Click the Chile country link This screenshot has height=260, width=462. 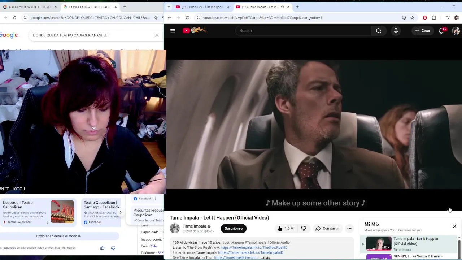tap(153, 246)
